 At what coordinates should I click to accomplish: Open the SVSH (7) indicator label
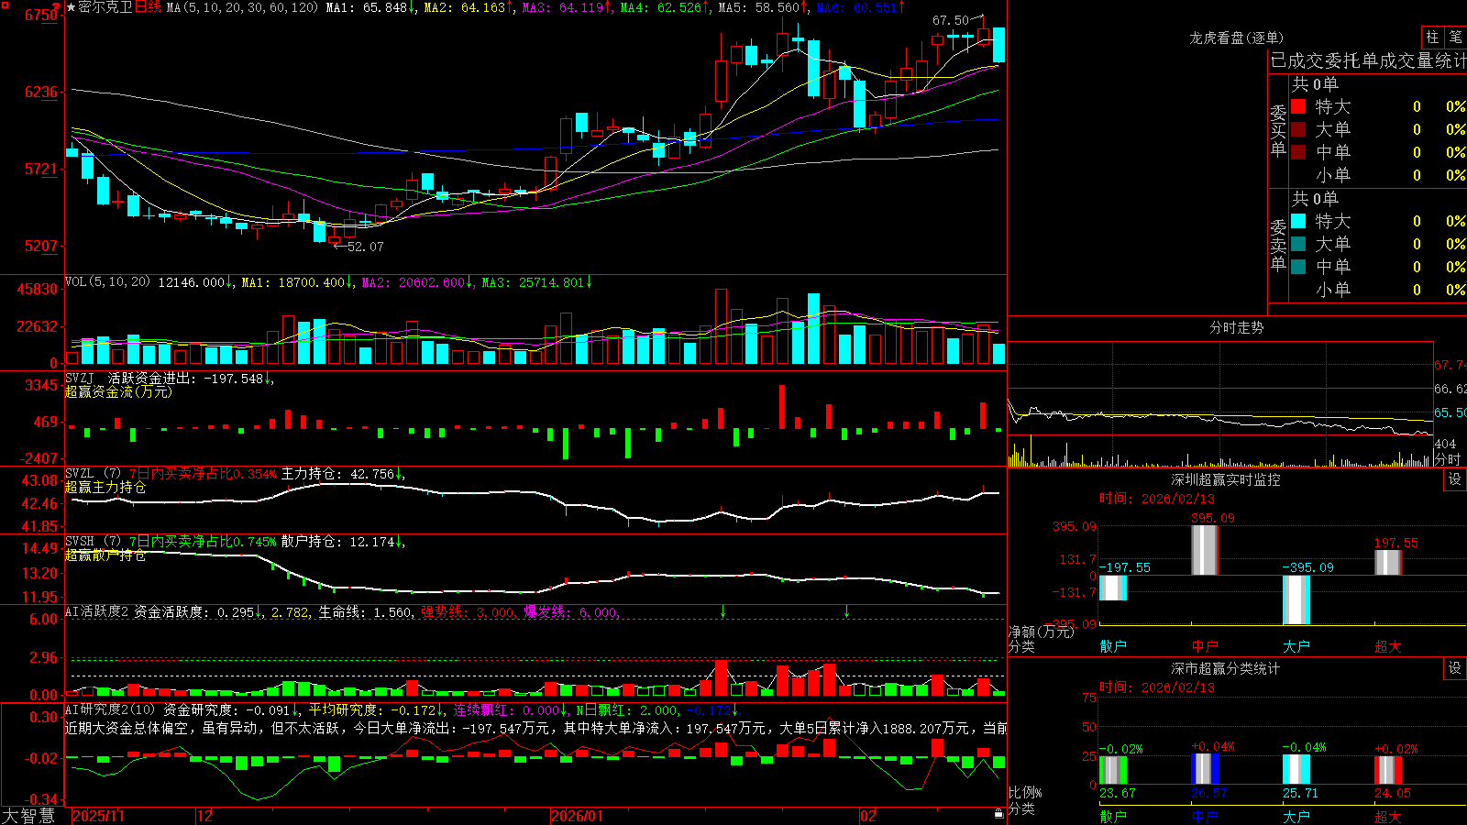(93, 542)
